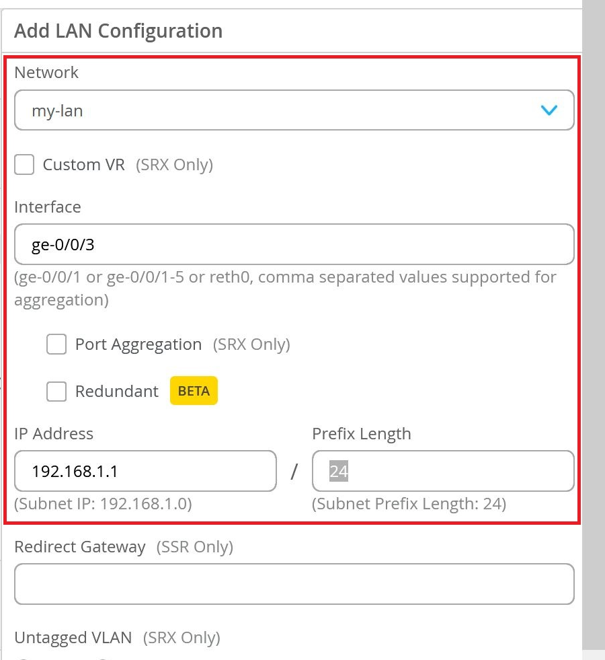Image resolution: width=605 pixels, height=660 pixels.
Task: Open the my-lan Network dropdown
Action: coord(294,110)
